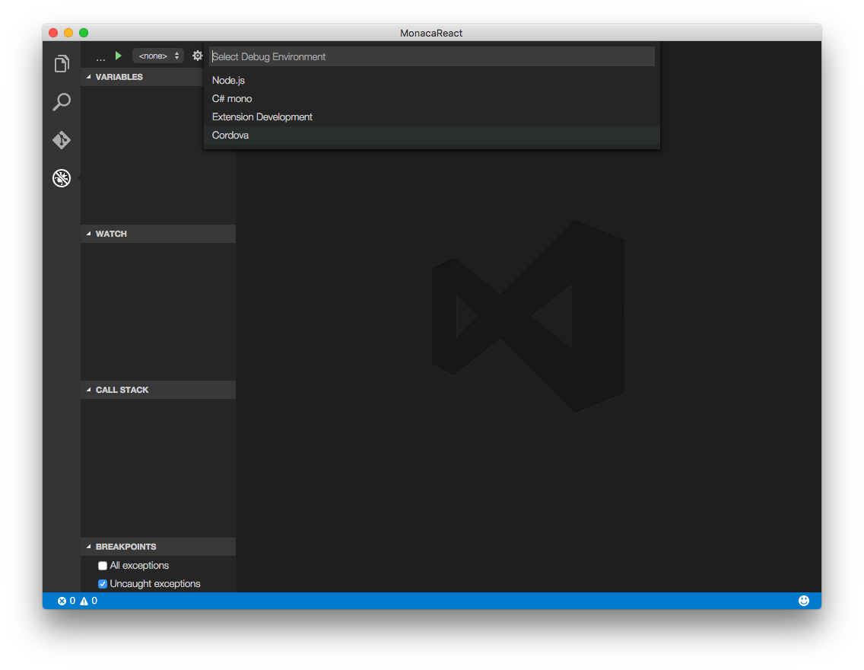Select Node.js debug environment
Image resolution: width=864 pixels, height=670 pixels.
tap(228, 80)
